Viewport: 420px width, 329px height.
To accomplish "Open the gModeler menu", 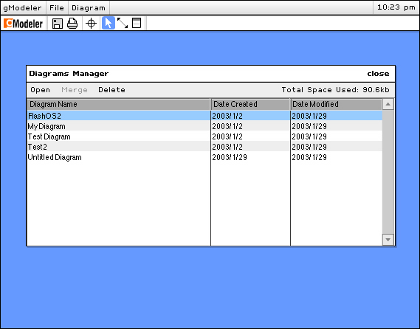I will click(x=22, y=8).
